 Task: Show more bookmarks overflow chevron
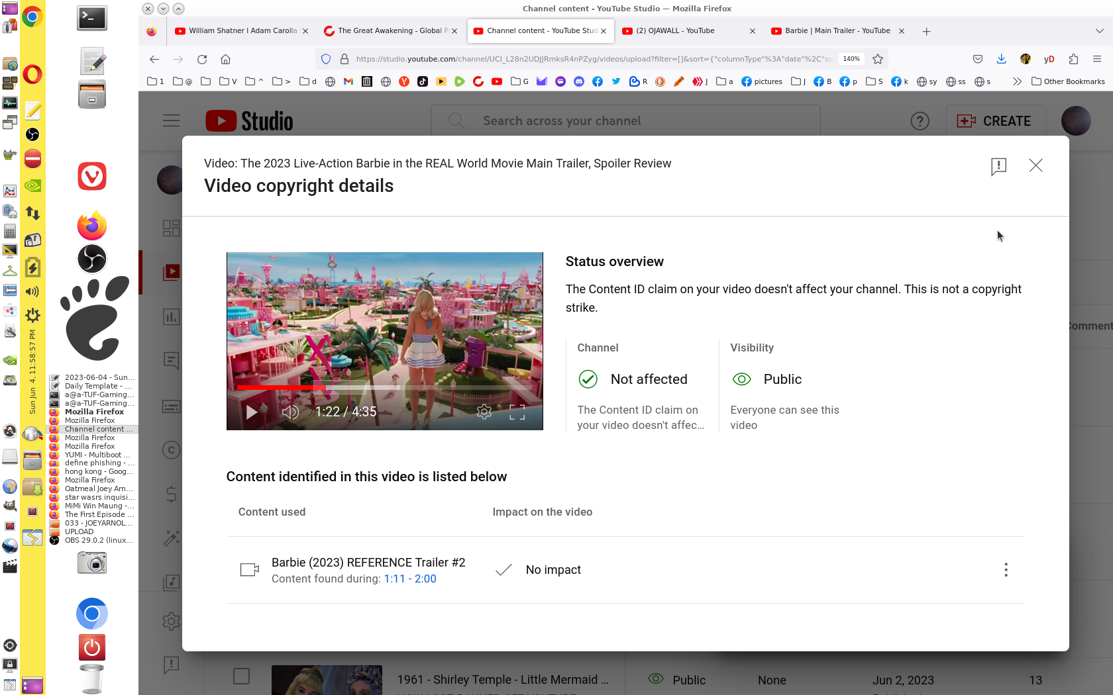point(1017,81)
